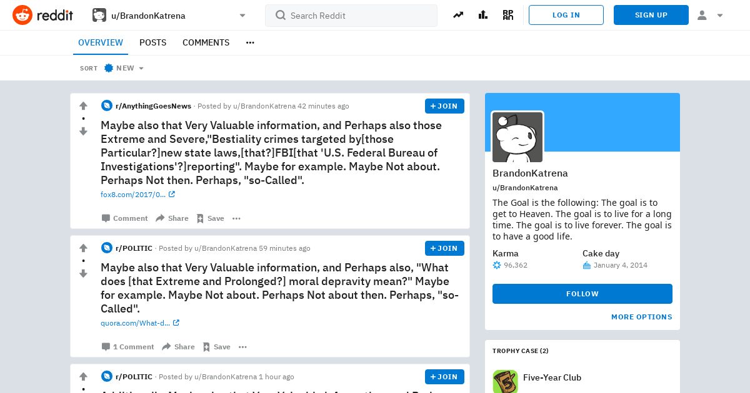750x393 pixels.
Task: Expand the u/BrandonKatrena community dropdown
Action: (x=169, y=15)
